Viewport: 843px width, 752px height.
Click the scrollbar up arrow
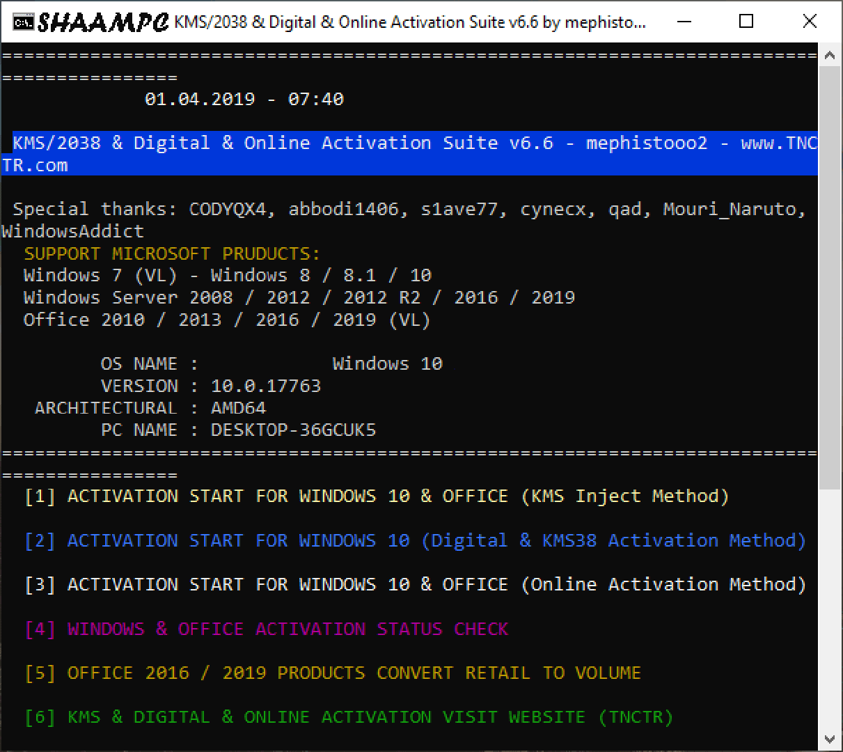pyautogui.click(x=829, y=55)
